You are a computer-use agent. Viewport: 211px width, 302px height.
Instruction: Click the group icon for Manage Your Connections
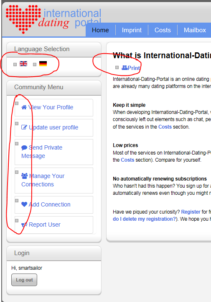tap(24, 176)
